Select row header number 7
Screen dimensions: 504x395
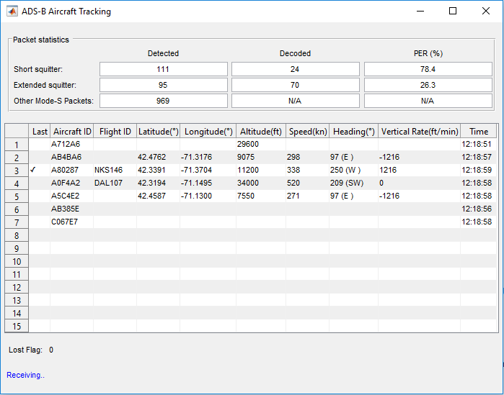17,222
